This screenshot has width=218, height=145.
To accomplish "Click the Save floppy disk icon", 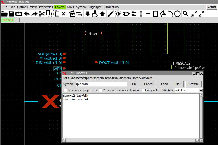I will click(11, 13).
